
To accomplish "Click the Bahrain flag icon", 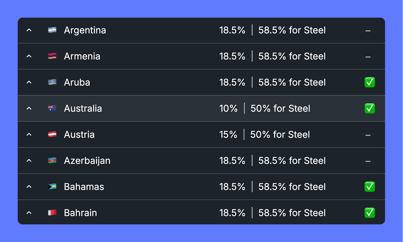I will coord(52,213).
